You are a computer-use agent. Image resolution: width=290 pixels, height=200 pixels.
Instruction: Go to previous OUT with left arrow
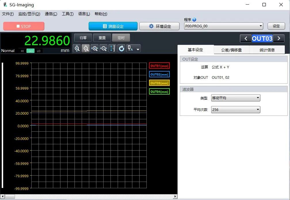point(246,39)
